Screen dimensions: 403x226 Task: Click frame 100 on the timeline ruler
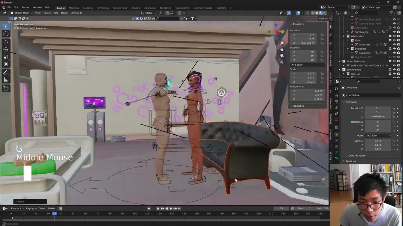pyautogui.click(x=135, y=214)
